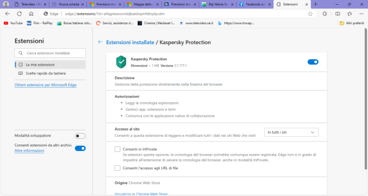Open Ottieni estensioni per Microsoft Edge link
Image resolution: width=368 pixels, height=196 pixels.
(x=46, y=85)
